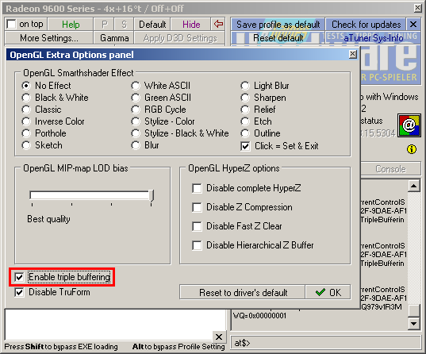Click Save profile as default
Viewport: 426px width, 354px height.
278,25
